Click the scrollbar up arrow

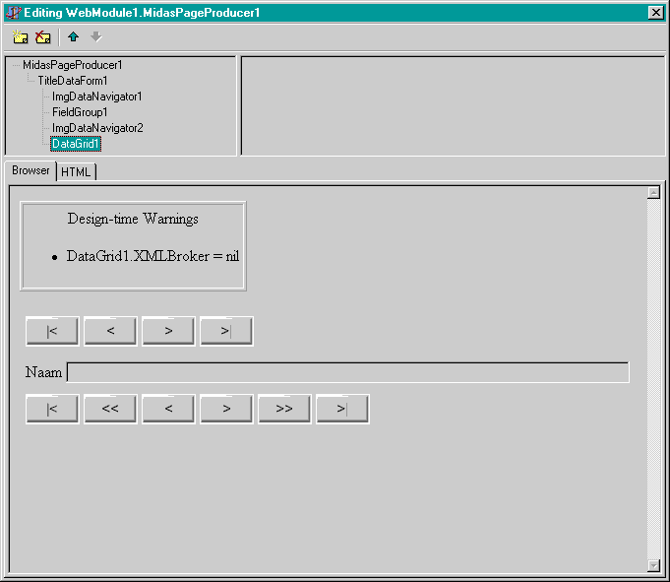click(653, 192)
